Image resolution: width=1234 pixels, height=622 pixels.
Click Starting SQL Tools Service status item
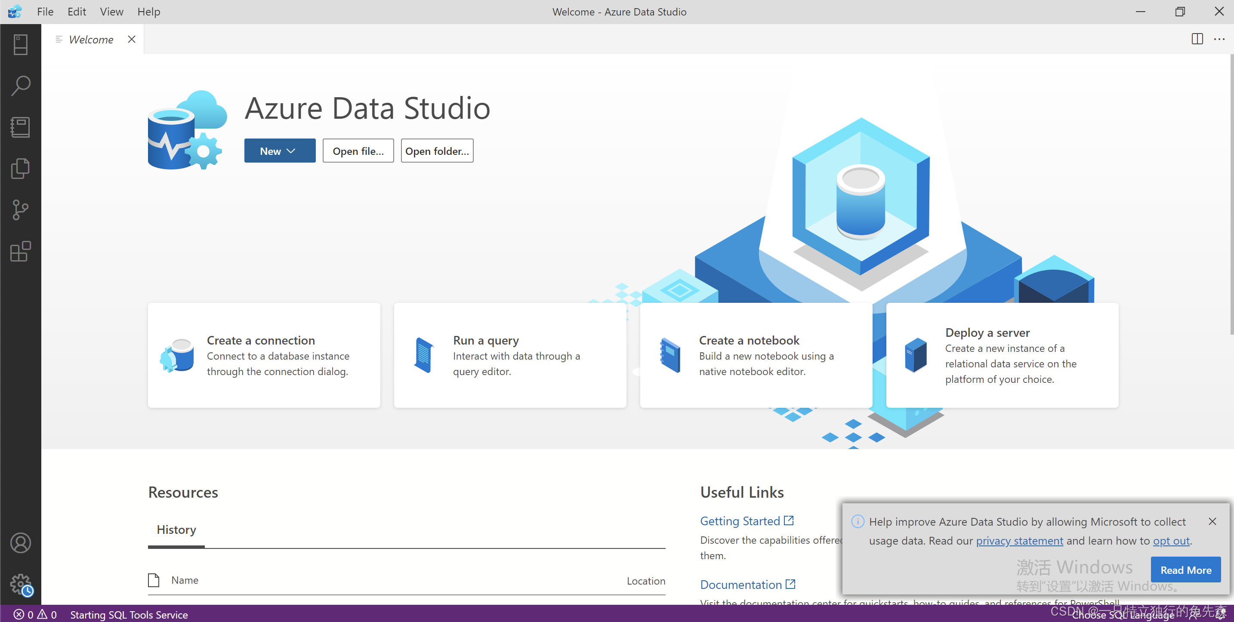[129, 614]
